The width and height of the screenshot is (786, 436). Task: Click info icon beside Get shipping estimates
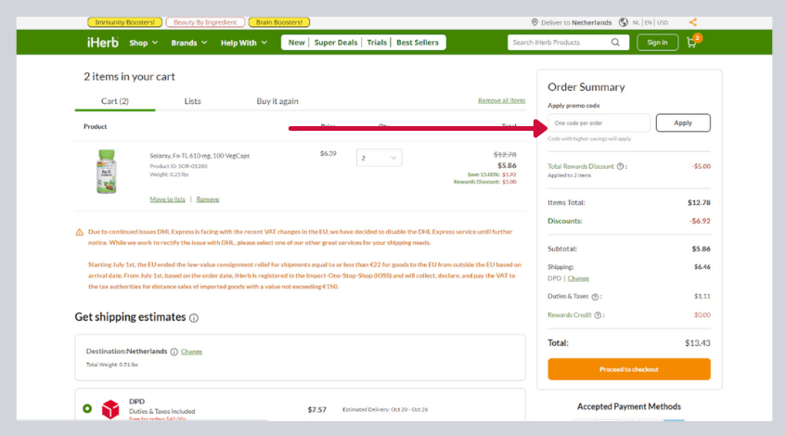(x=194, y=318)
